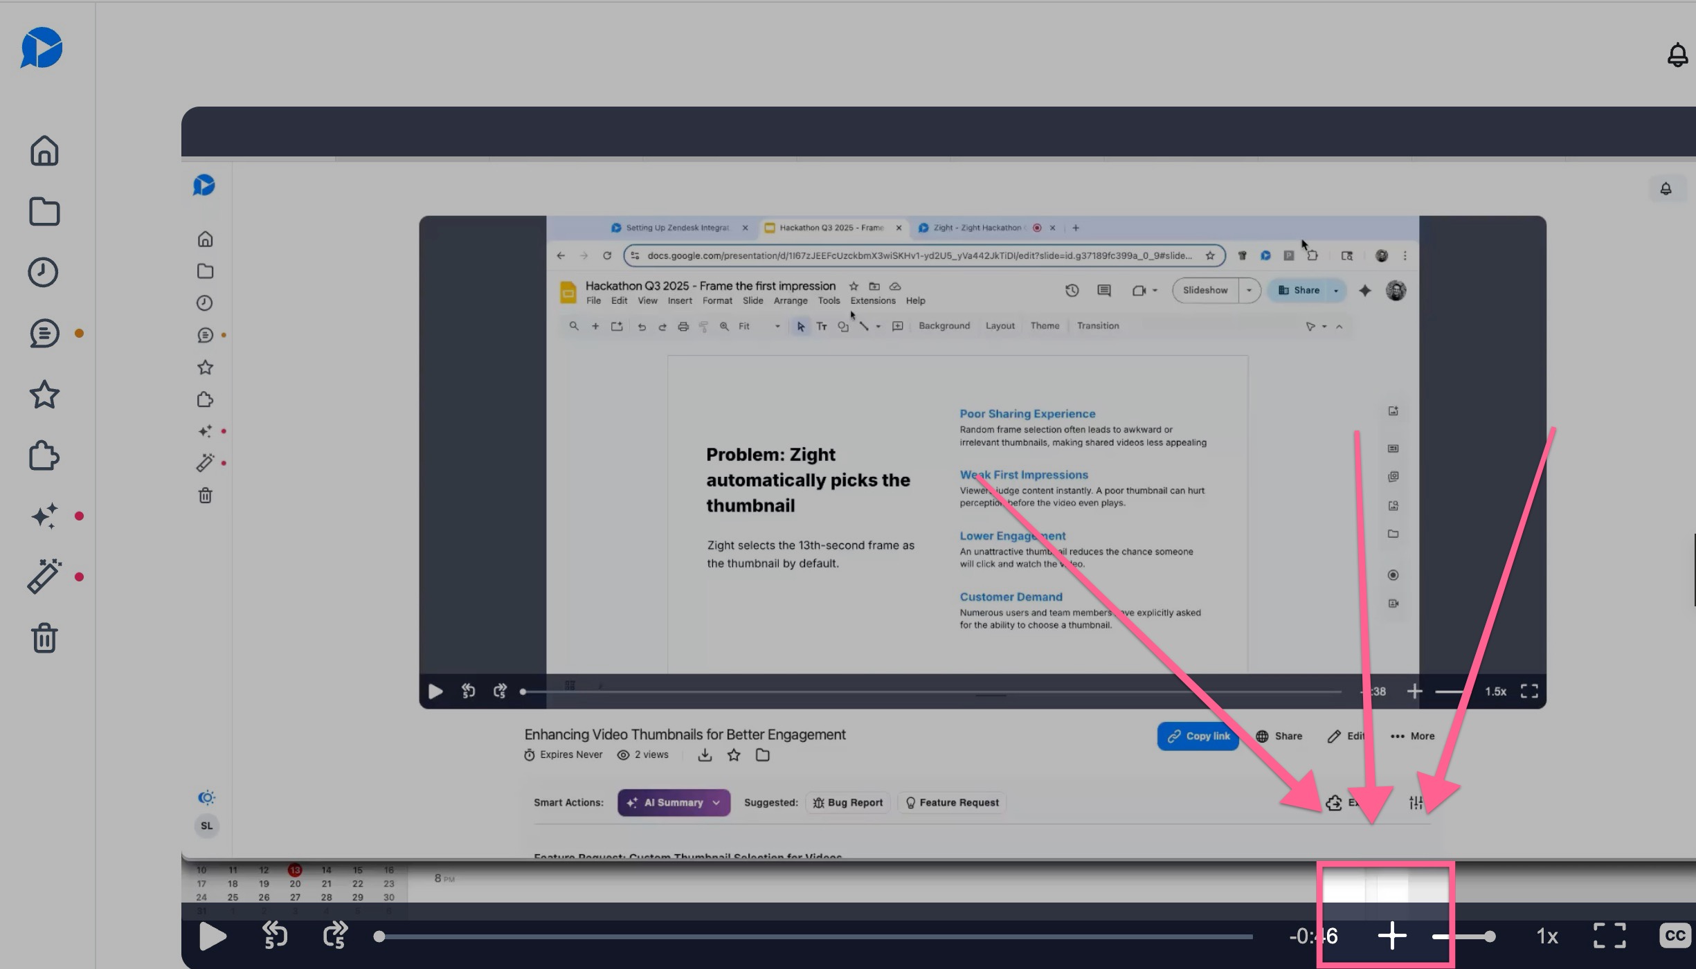Play the video from the bottom player bar
Viewport: 1696px width, 969px height.
click(x=213, y=936)
